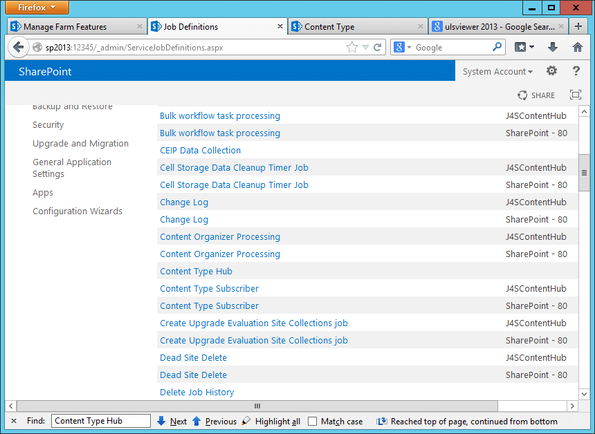This screenshot has height=434, width=595.
Task: Click the Find text input field
Action: [101, 421]
